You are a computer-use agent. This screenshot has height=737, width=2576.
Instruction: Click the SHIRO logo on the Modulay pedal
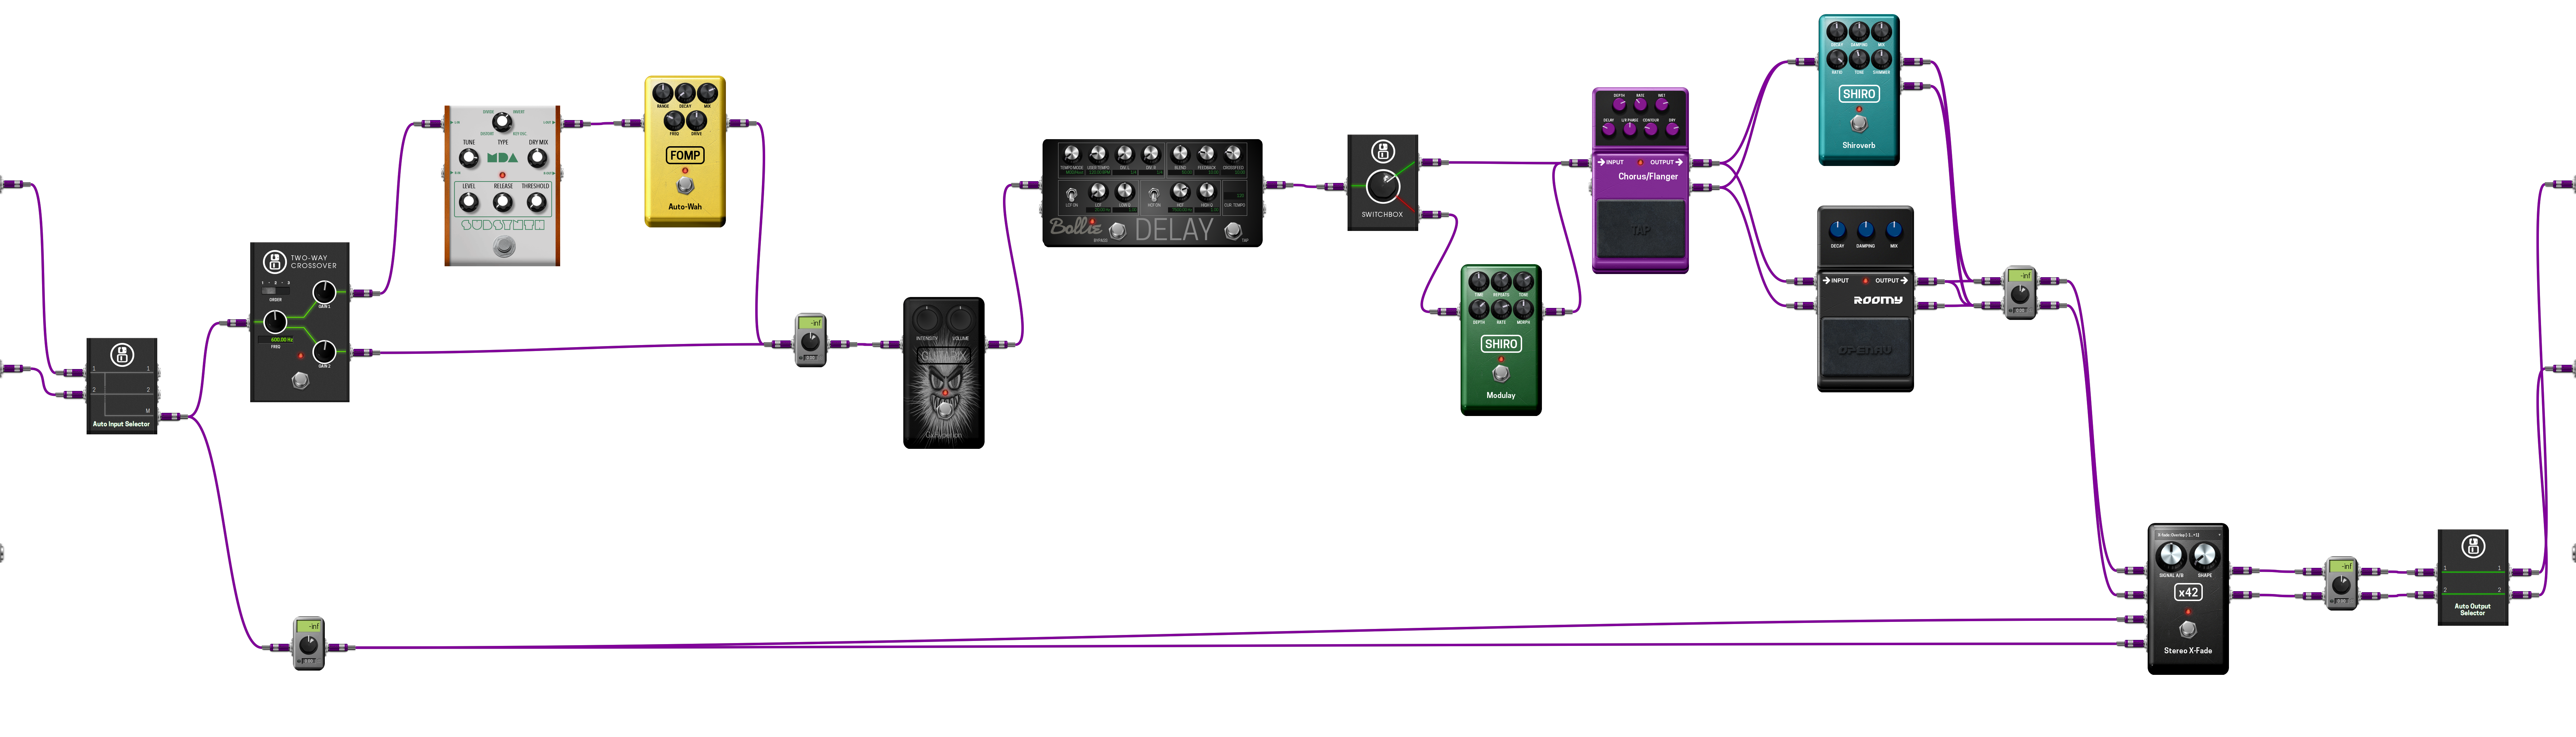pos(1501,344)
